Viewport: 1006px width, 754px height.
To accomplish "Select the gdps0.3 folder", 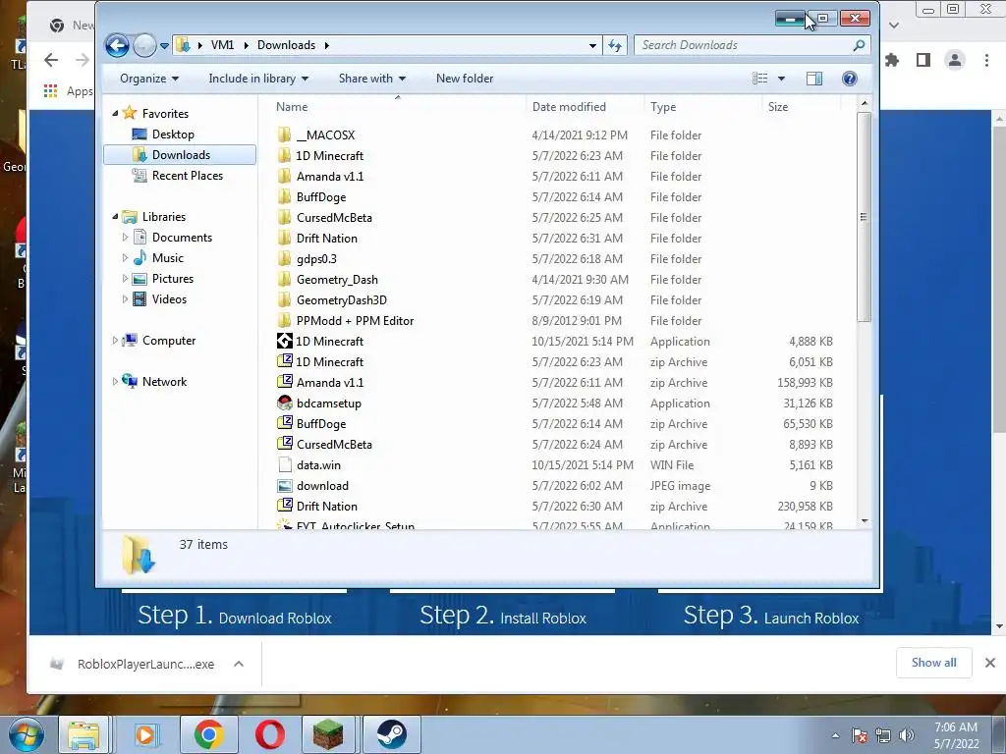I will (x=316, y=259).
